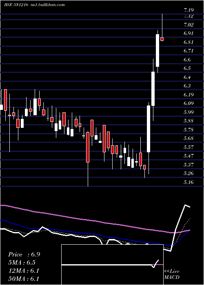This screenshot has width=204, height=285.
Task: Click the 7.02 price axis label
Action: [x=188, y=24]
